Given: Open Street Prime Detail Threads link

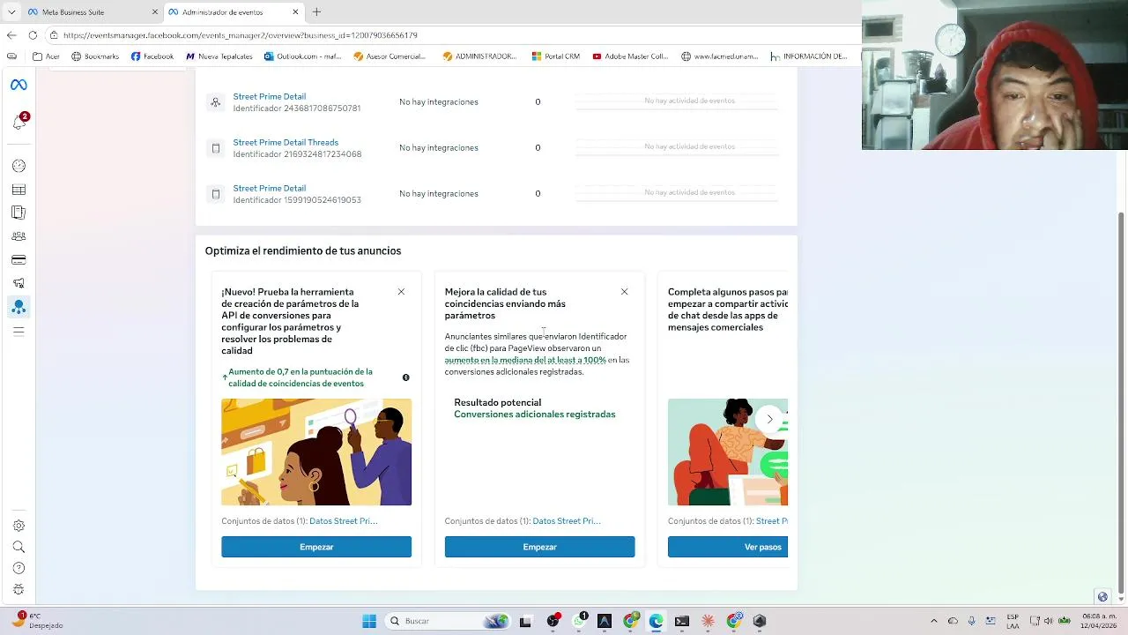Looking at the screenshot, I should pyautogui.click(x=286, y=143).
